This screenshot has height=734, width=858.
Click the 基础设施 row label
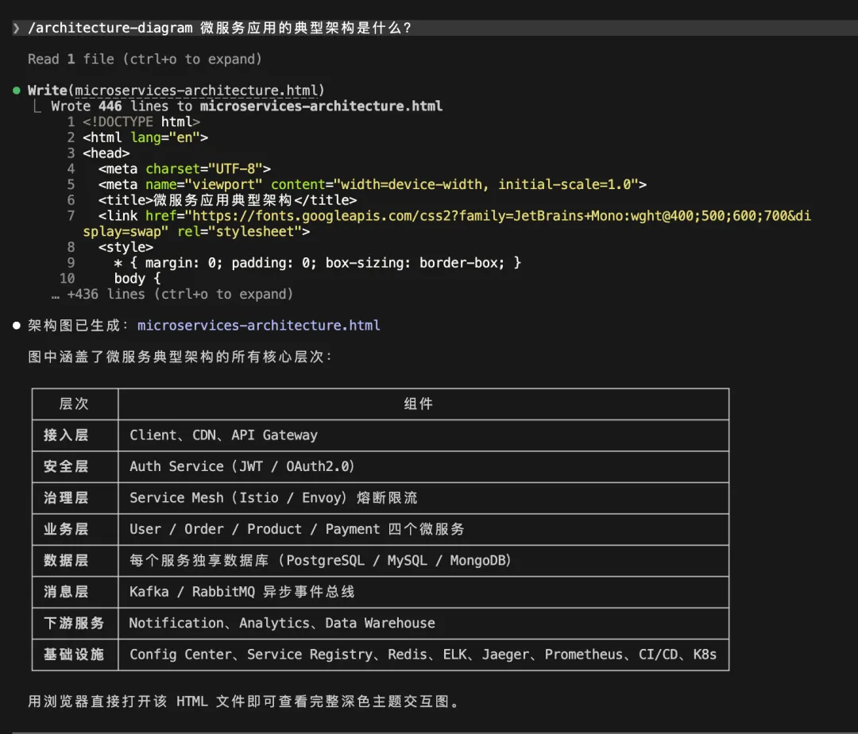74,655
